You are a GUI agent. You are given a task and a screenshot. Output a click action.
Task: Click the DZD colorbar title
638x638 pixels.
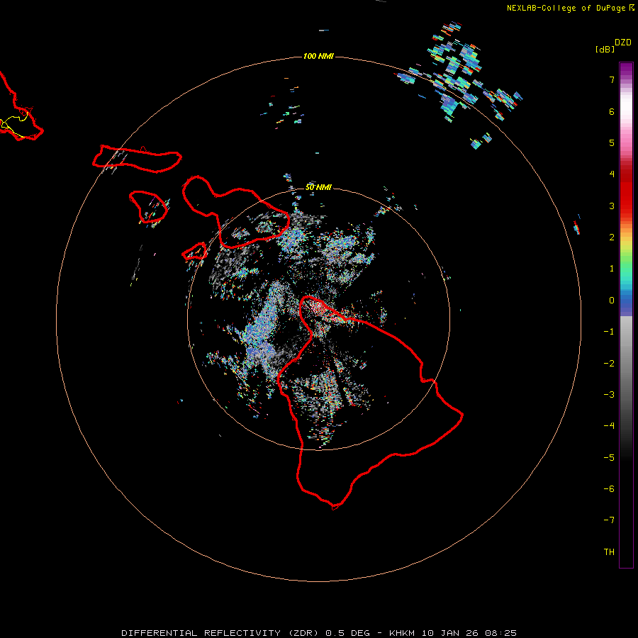pyautogui.click(x=623, y=43)
